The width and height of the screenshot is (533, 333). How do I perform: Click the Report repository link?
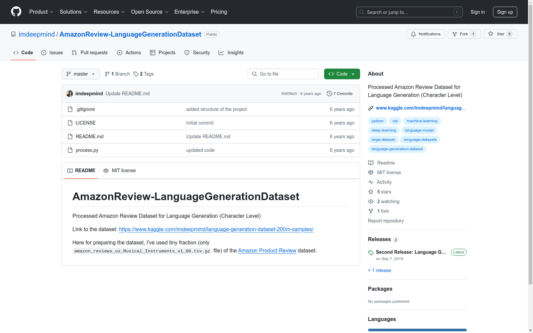[x=386, y=221]
